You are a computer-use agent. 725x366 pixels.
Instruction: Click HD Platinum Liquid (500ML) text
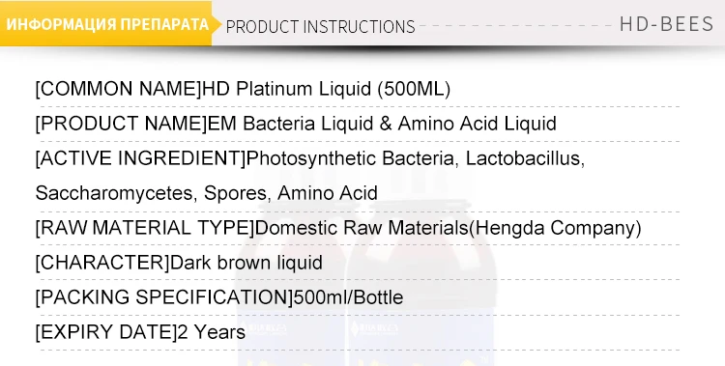point(327,89)
